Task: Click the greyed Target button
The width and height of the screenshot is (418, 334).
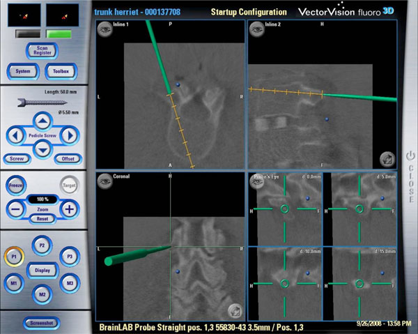Action: [69, 185]
